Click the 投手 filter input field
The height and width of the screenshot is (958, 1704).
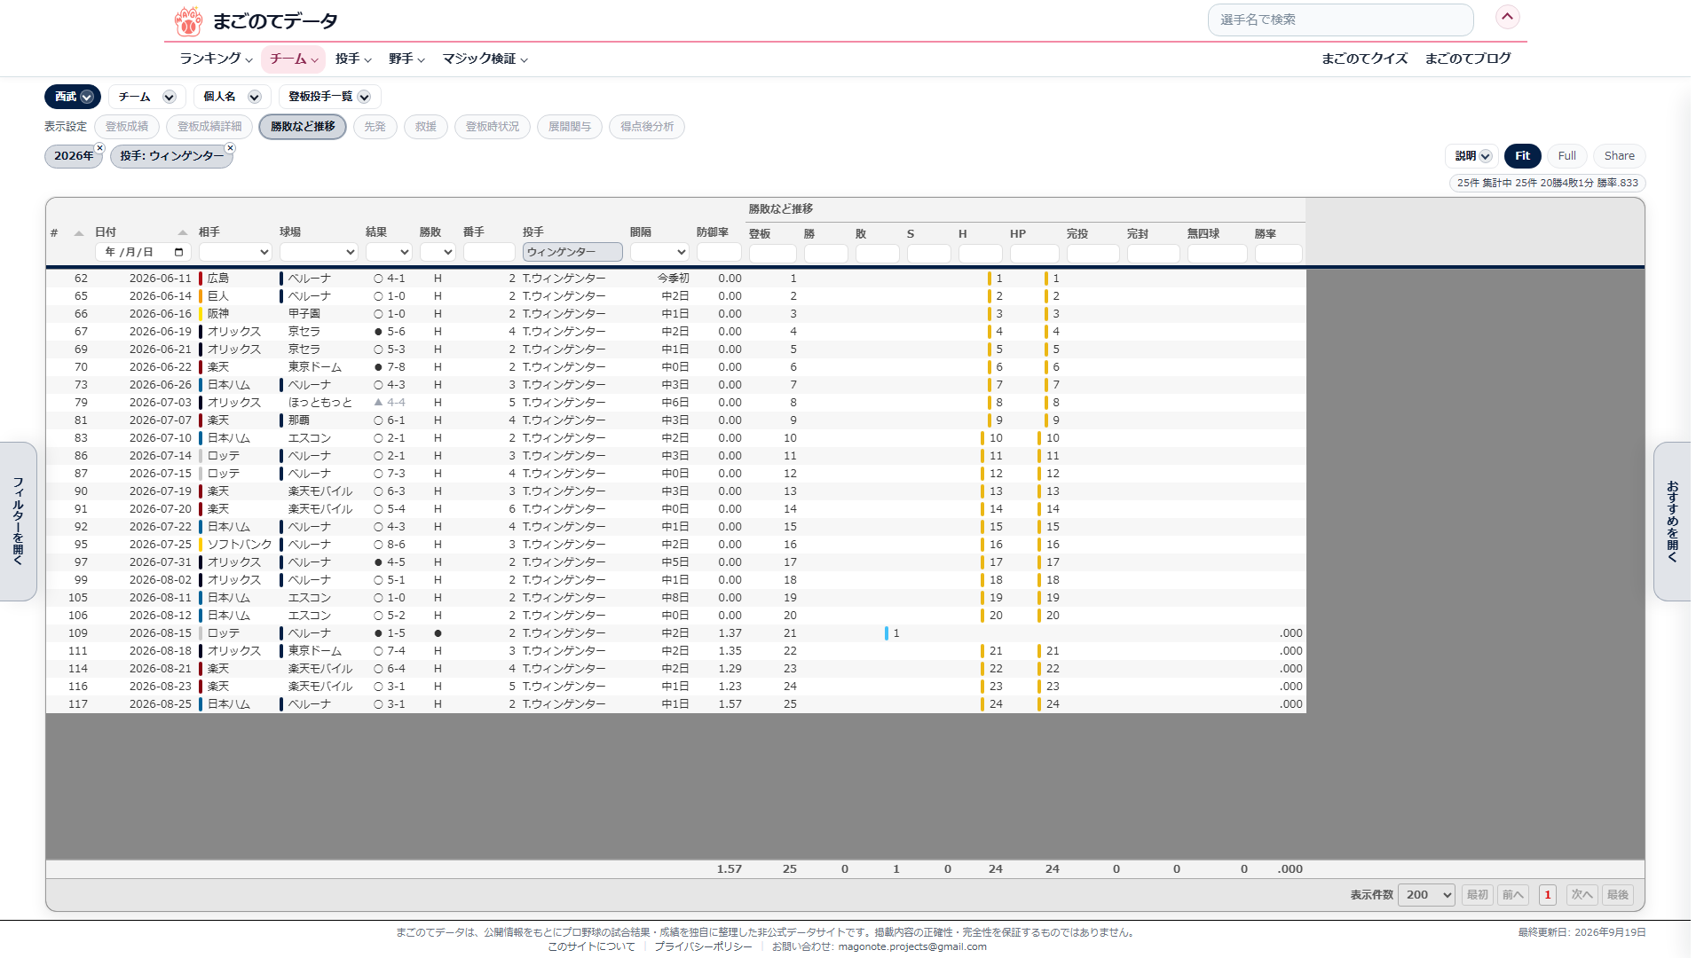tap(572, 252)
